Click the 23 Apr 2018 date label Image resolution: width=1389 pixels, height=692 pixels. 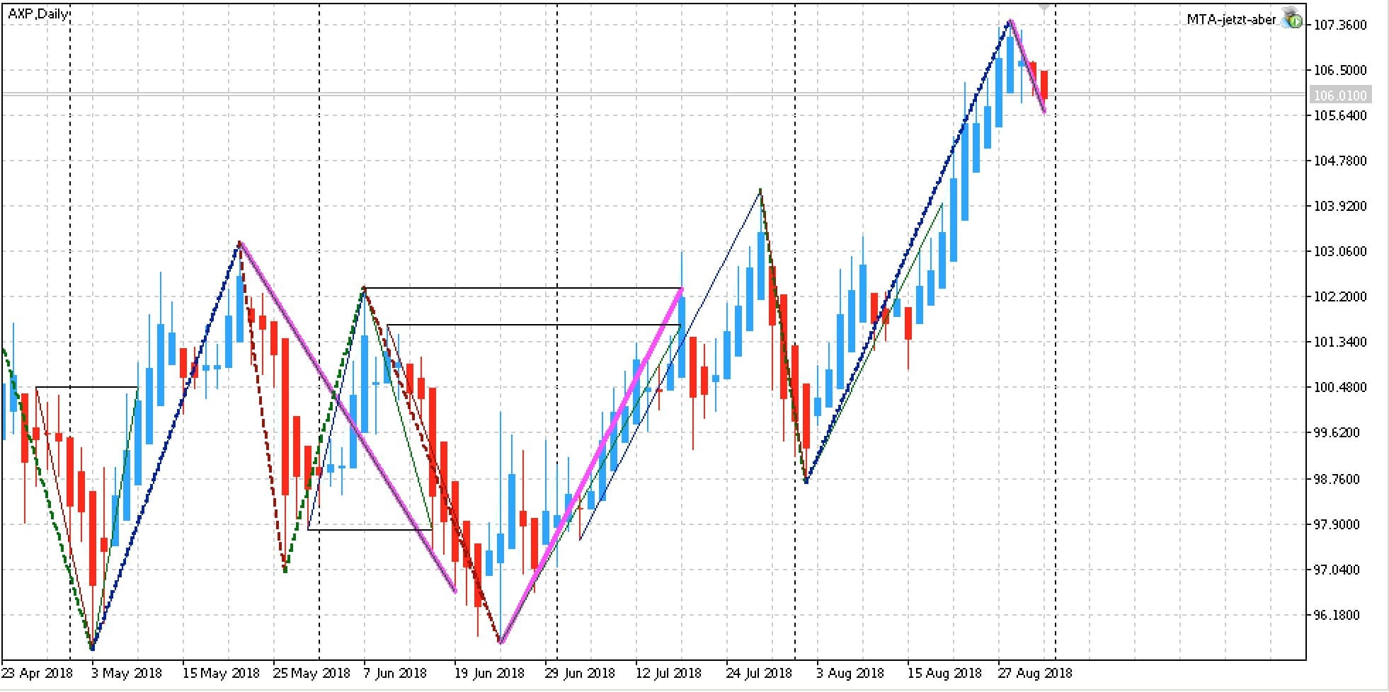(38, 672)
